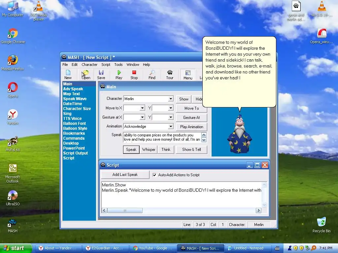This screenshot has width=338, height=253.
Task: Open Microsoft Outlook desktop icon
Action: click(13, 173)
